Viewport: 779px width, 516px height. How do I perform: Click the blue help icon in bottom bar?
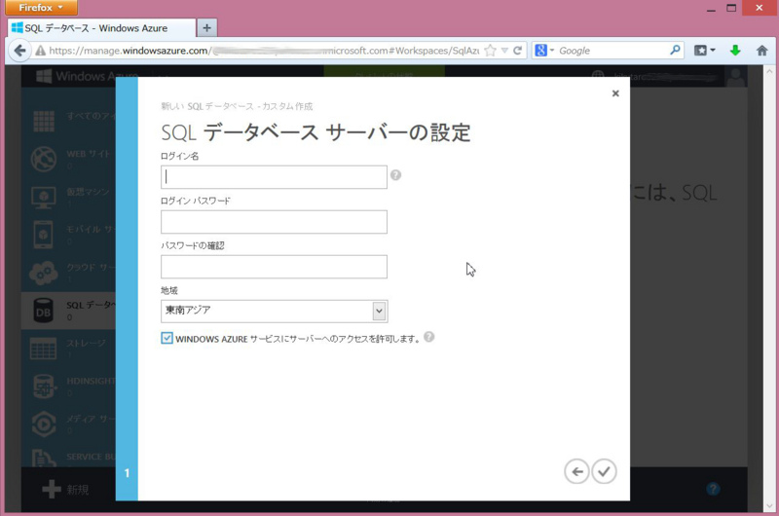pyautogui.click(x=713, y=489)
